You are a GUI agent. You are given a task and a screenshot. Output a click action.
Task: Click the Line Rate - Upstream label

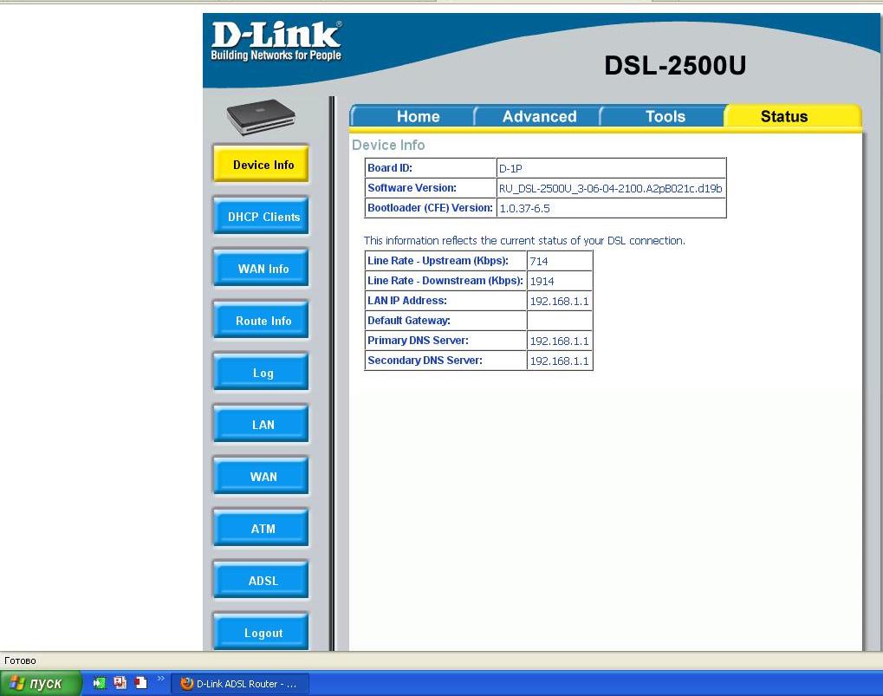[x=438, y=261]
